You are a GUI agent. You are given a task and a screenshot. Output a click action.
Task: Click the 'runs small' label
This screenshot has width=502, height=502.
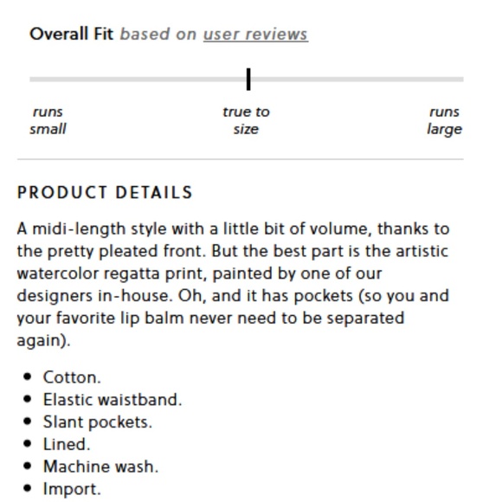[48, 120]
